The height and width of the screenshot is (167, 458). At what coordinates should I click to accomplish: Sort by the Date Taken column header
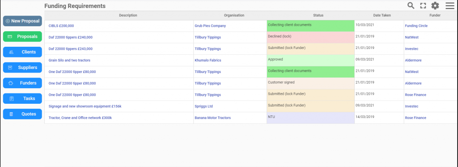tap(382, 16)
